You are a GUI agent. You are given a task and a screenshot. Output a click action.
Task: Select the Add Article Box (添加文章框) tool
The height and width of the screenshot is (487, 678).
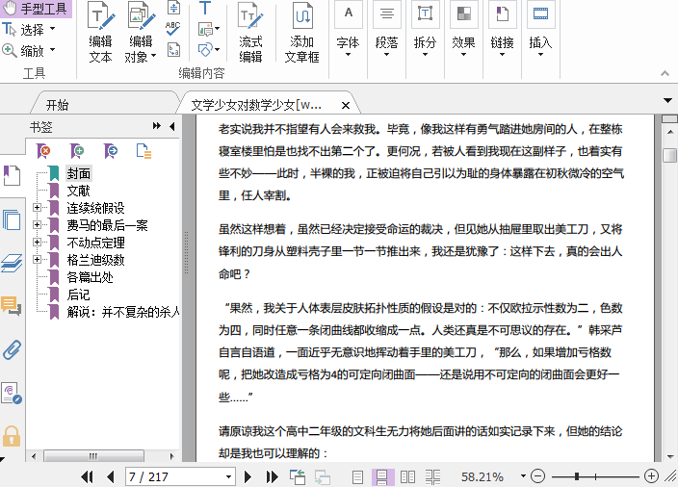[301, 32]
